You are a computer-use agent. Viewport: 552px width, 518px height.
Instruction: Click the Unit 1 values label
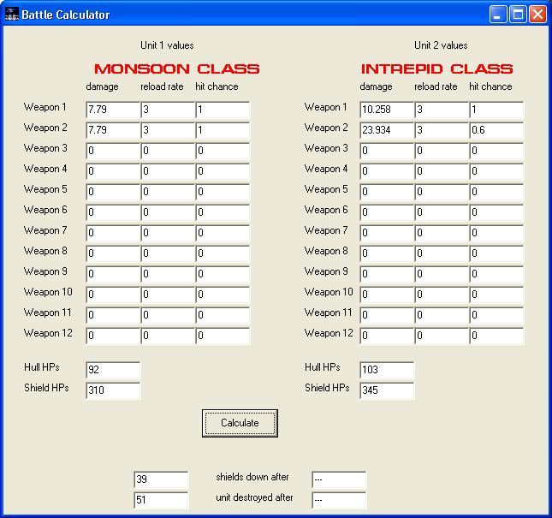tap(167, 45)
